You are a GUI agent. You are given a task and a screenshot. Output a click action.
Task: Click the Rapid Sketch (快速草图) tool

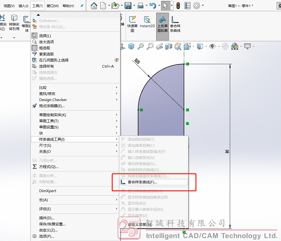click(132, 24)
